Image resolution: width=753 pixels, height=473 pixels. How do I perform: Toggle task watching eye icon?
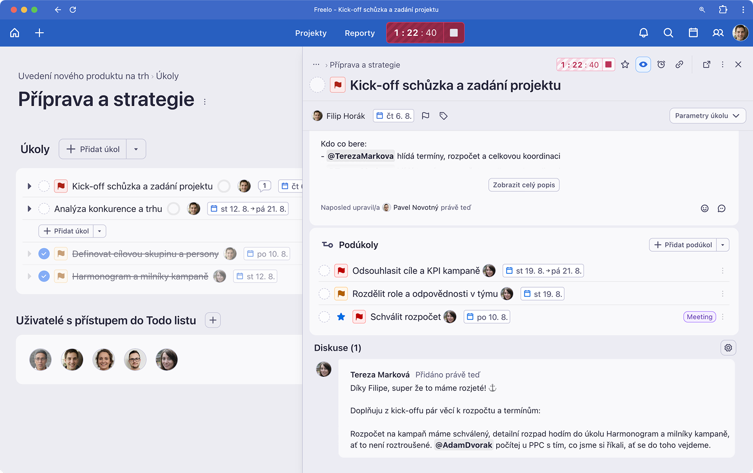tap(643, 64)
